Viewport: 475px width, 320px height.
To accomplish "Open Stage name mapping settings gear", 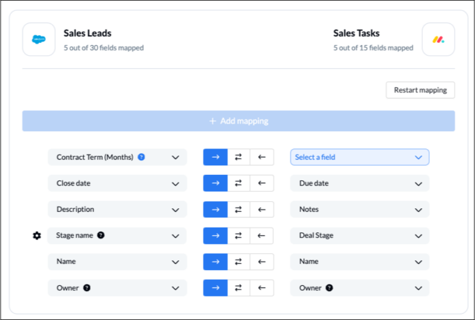I will pos(37,235).
